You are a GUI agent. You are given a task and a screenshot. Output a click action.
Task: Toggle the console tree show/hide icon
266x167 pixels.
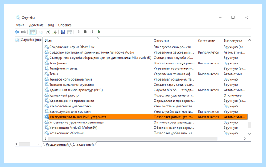coord(33,32)
